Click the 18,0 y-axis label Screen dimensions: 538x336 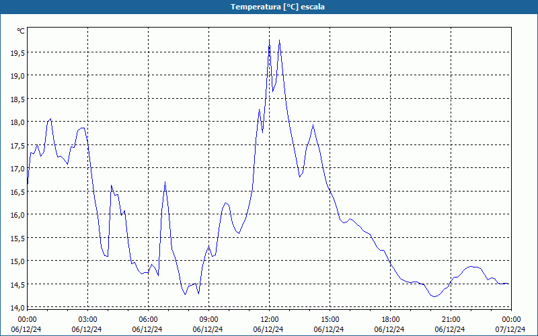[17, 122]
